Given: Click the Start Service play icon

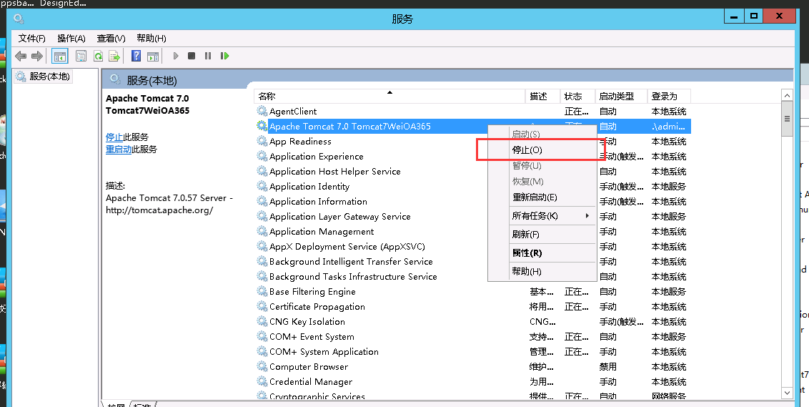Looking at the screenshot, I should coord(176,56).
